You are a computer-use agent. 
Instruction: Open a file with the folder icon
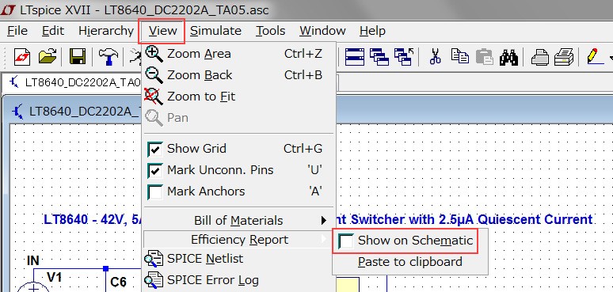coord(48,57)
